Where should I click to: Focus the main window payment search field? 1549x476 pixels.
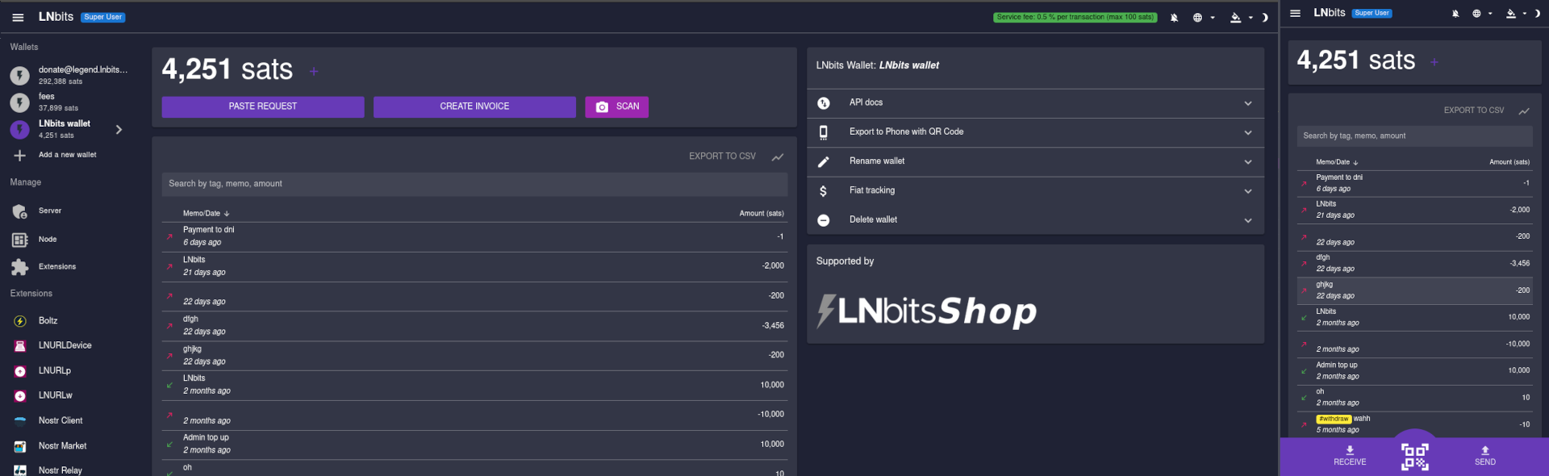tap(474, 184)
